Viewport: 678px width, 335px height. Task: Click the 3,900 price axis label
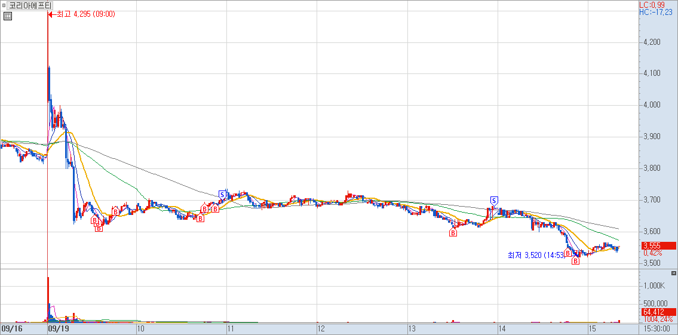(652, 137)
